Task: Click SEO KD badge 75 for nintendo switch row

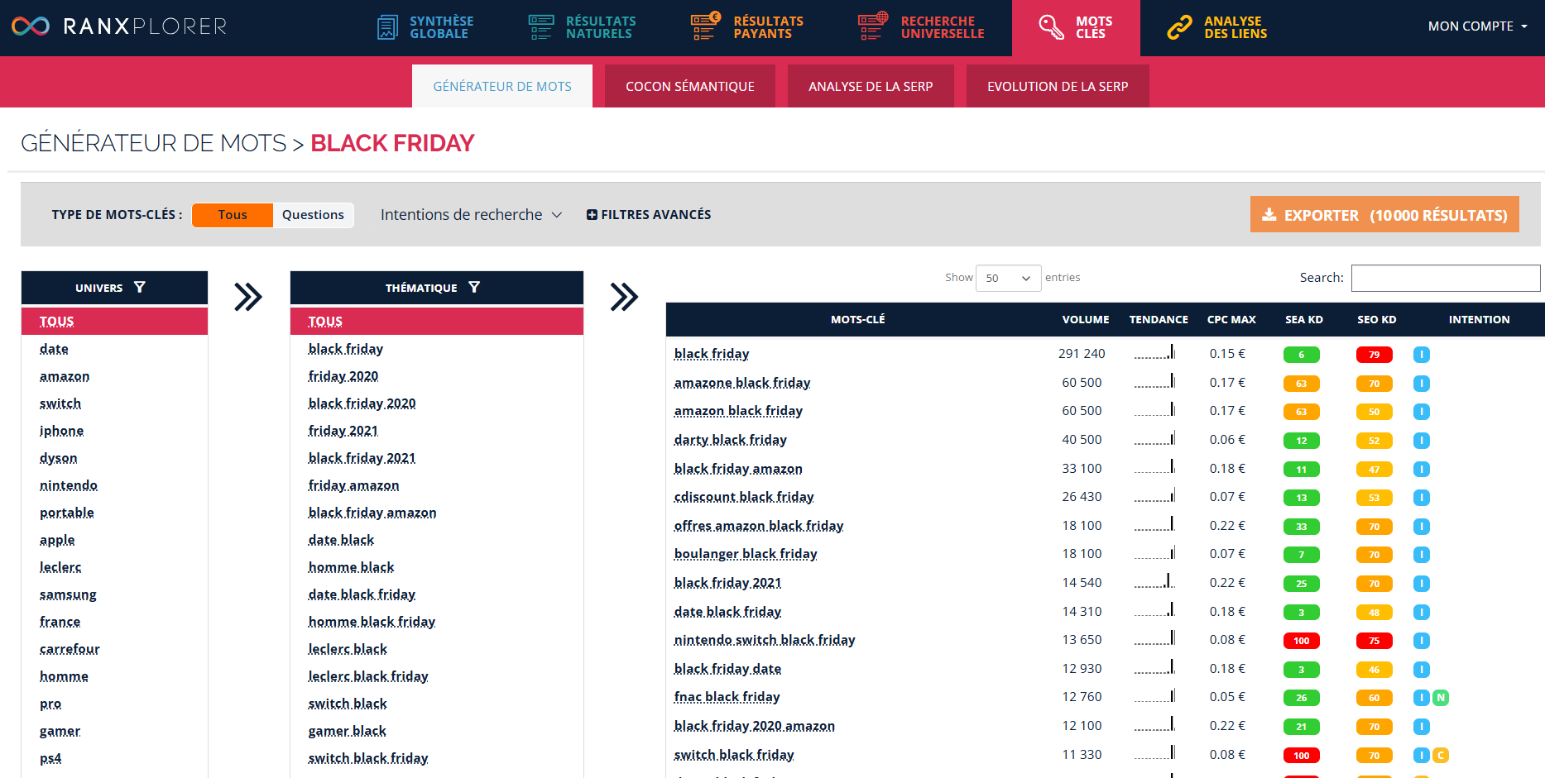Action: [1375, 641]
